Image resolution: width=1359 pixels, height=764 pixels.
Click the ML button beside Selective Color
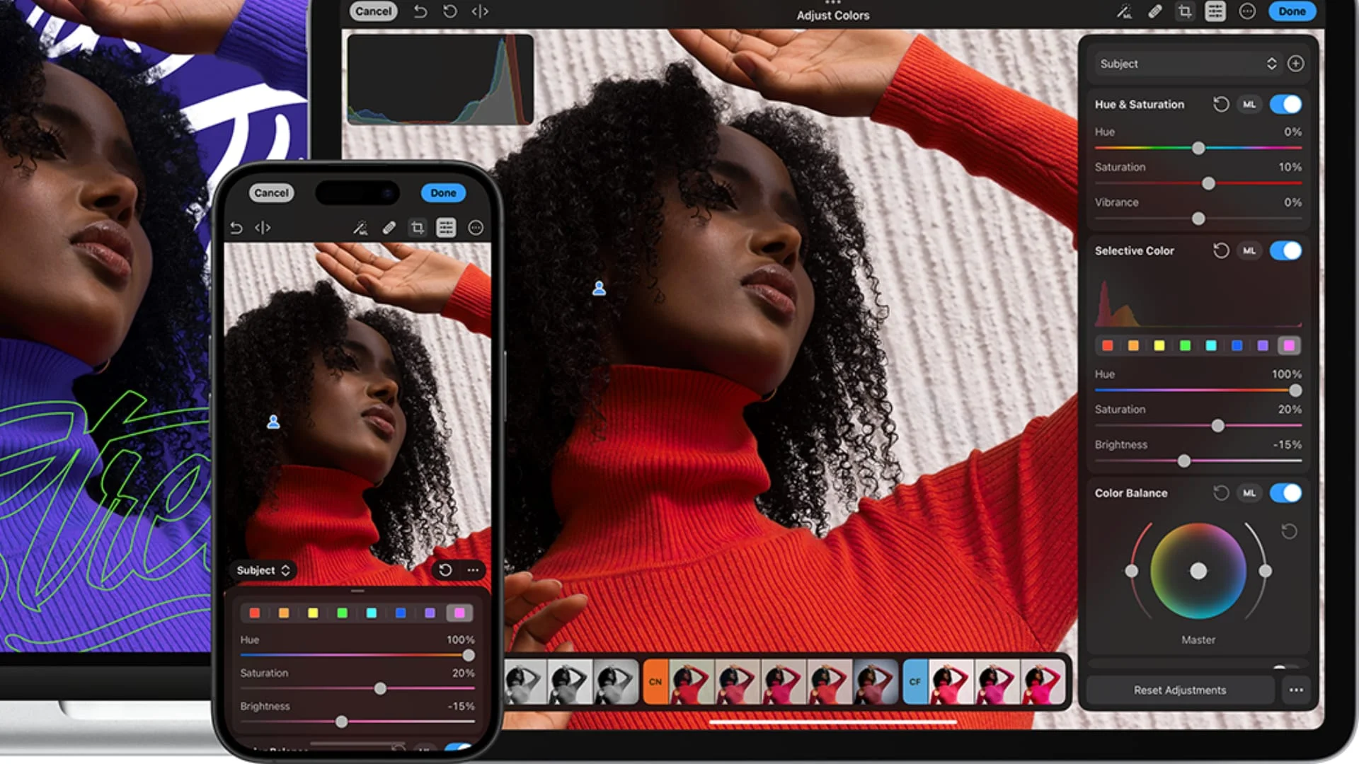tap(1249, 251)
